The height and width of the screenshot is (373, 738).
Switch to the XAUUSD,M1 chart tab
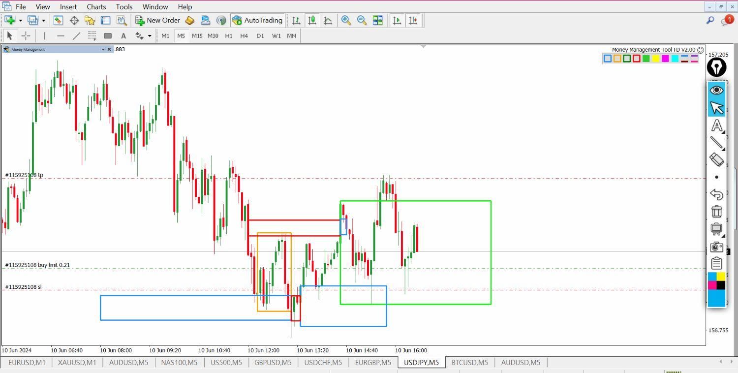point(77,363)
